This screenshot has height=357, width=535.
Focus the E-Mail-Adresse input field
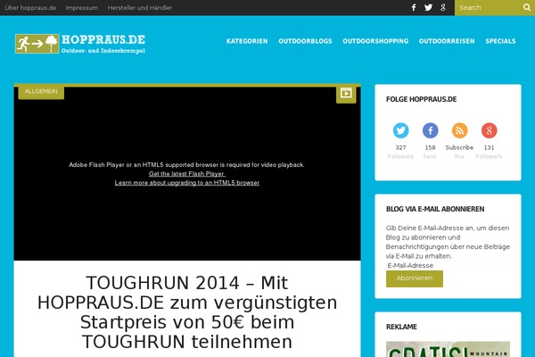(445, 265)
